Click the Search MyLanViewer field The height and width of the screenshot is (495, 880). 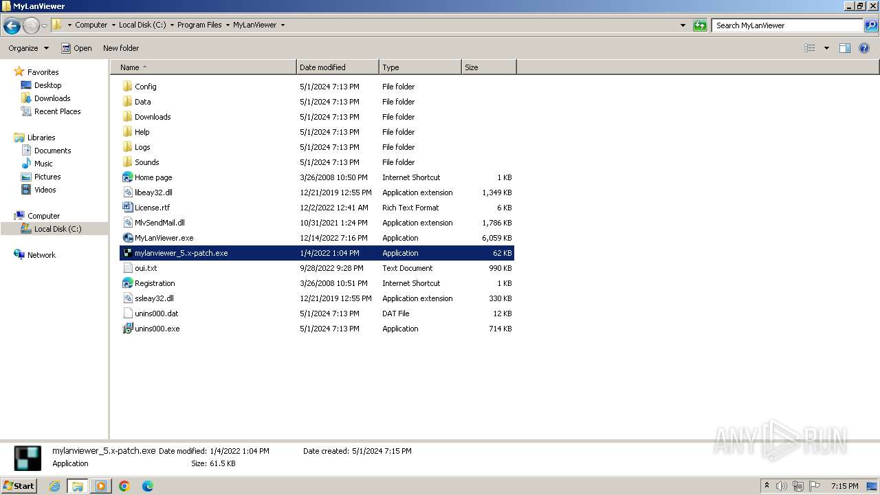(x=788, y=25)
